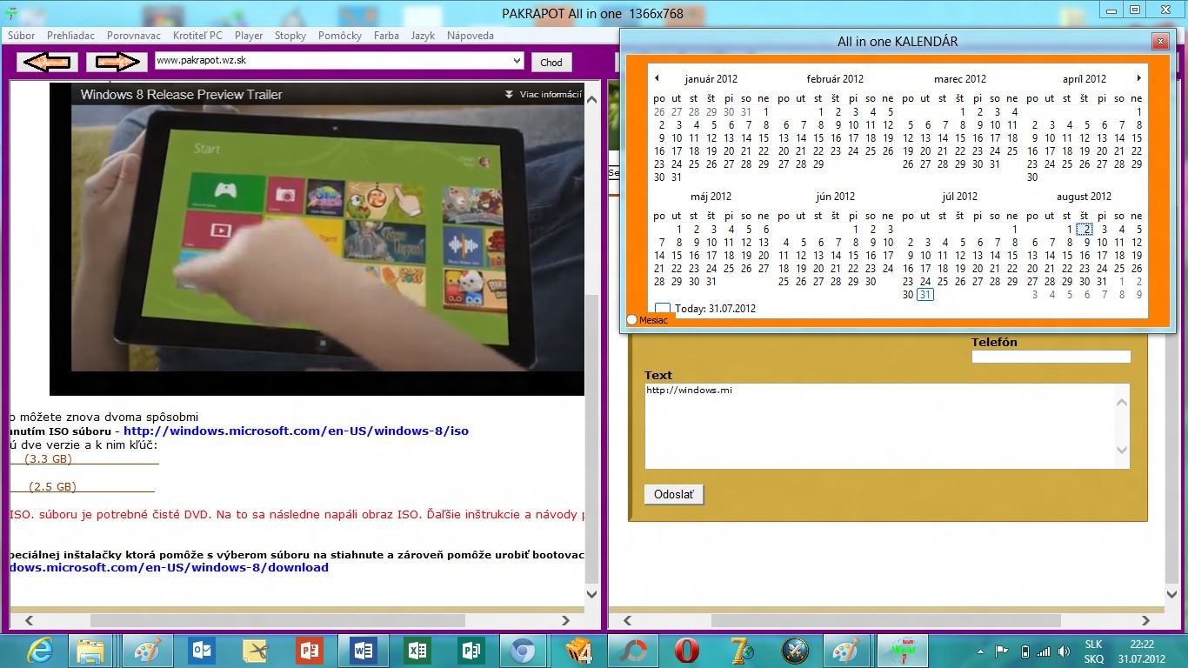Open the first Paint palette taskbar icon
The height and width of the screenshot is (668, 1188).
(x=147, y=651)
